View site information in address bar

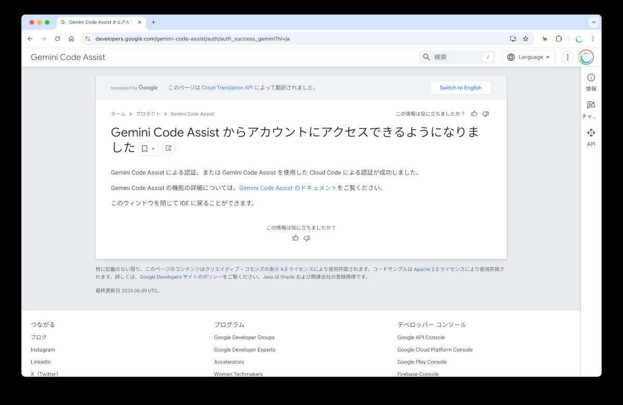tap(88, 38)
